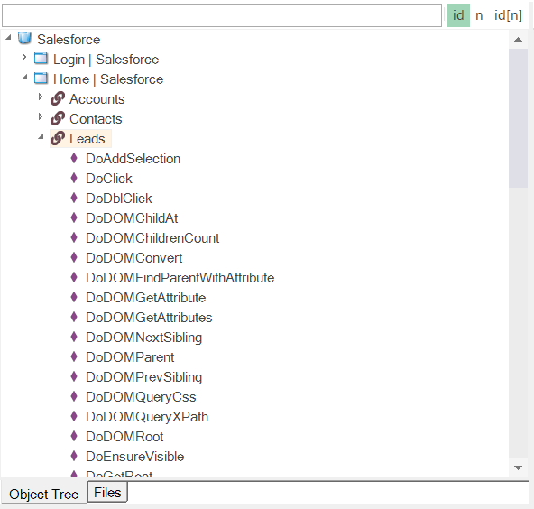Image resolution: width=534 pixels, height=509 pixels.
Task: Click the diamond icon beside DoEnsureVisible
Action: [74, 456]
